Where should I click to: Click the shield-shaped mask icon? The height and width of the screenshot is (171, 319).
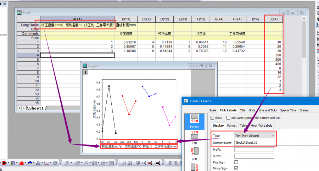pyautogui.click(x=138, y=163)
